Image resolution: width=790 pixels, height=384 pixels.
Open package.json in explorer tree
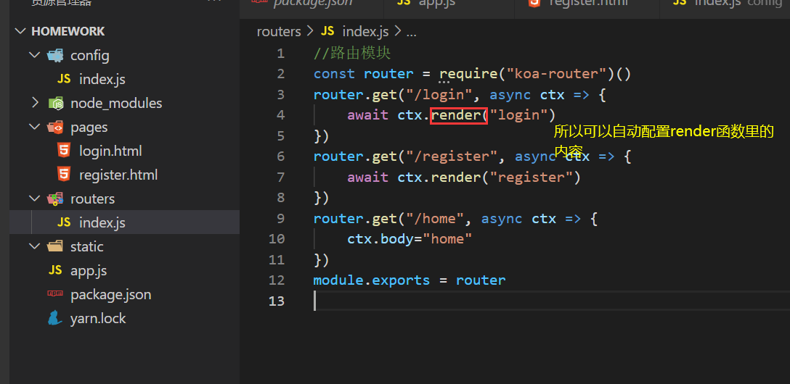(x=111, y=295)
